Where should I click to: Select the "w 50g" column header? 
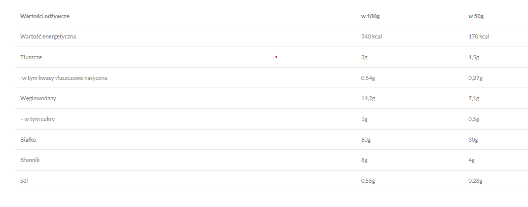click(476, 16)
